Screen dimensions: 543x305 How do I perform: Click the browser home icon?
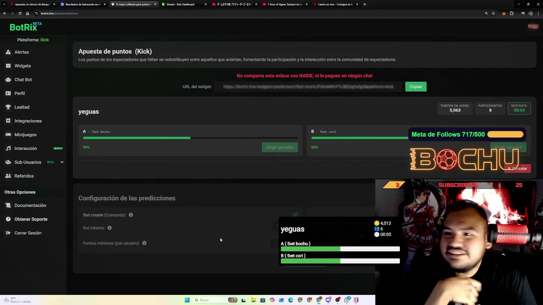click(x=28, y=13)
